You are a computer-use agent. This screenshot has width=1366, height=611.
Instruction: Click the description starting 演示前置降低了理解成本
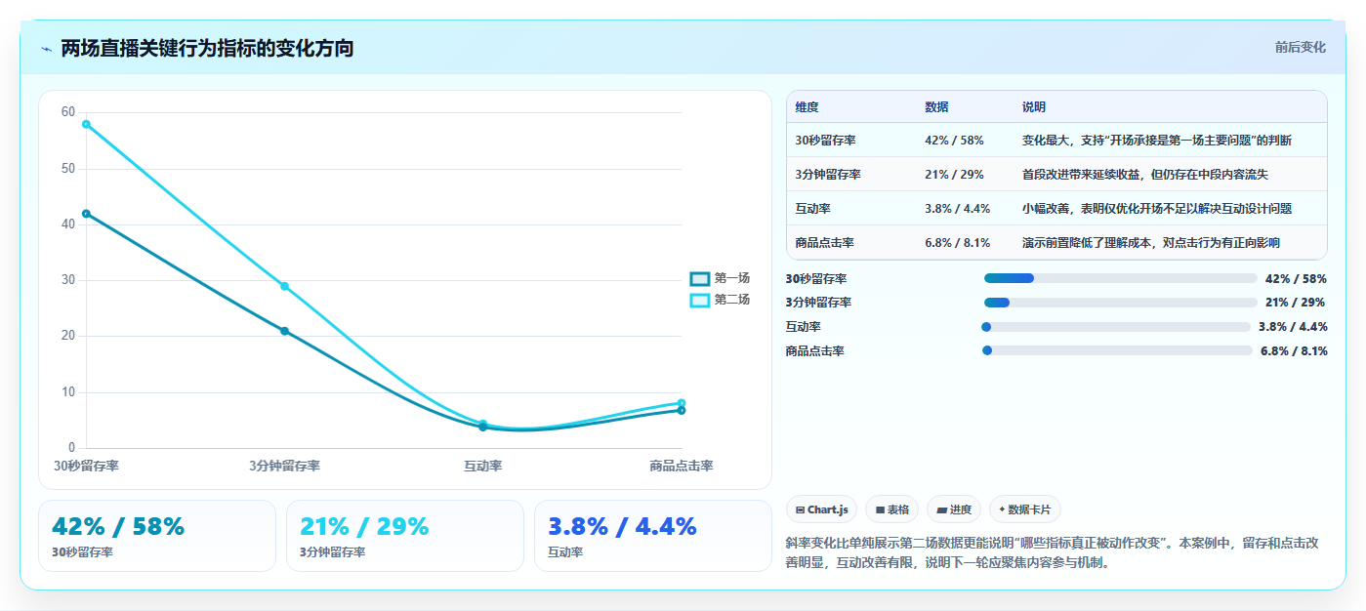[1151, 242]
